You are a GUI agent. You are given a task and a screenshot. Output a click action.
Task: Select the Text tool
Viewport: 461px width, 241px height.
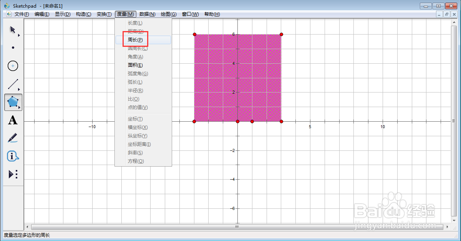click(x=13, y=121)
